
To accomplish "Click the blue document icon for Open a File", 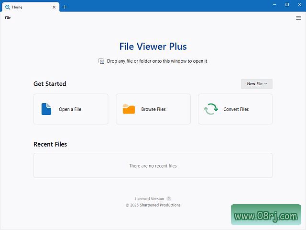I will point(46,109).
